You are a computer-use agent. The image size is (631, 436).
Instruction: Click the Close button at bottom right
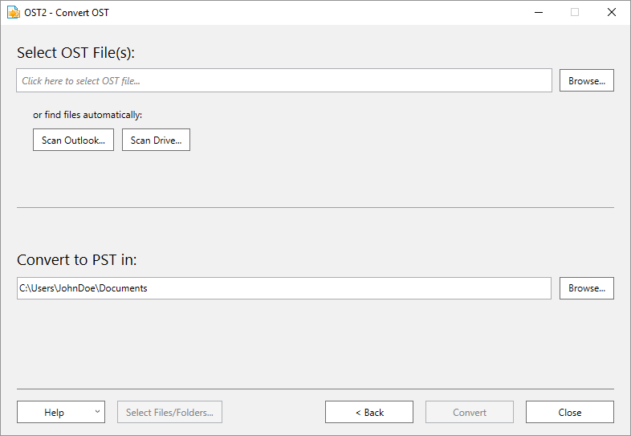pos(569,412)
